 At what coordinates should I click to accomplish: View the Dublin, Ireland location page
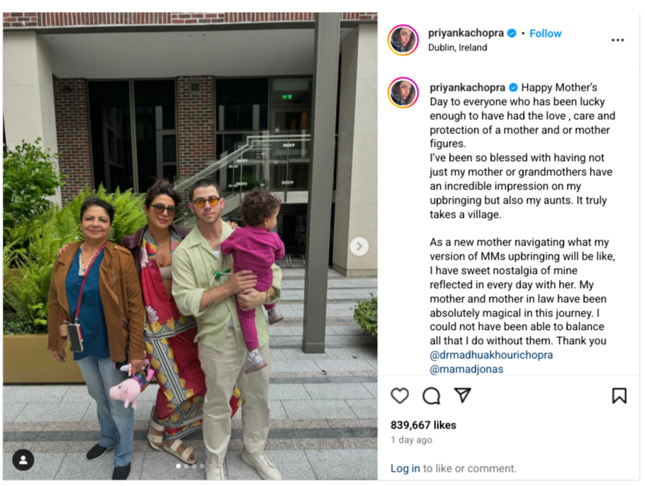point(457,48)
